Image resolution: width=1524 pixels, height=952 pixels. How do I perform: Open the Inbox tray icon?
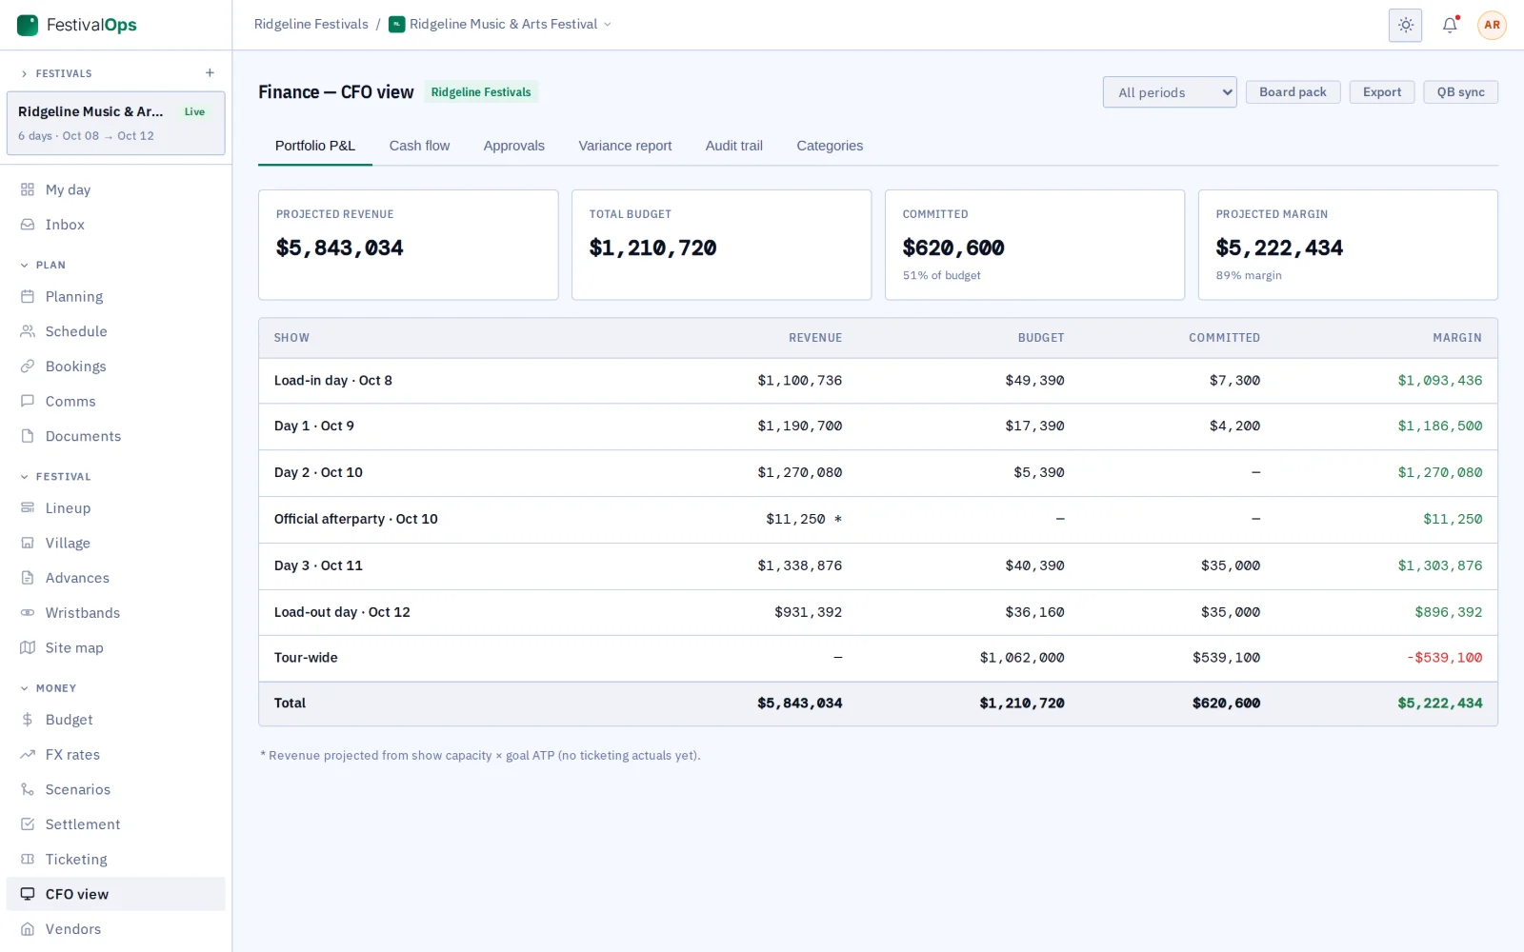28,225
